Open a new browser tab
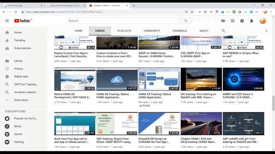 pos(134,6)
